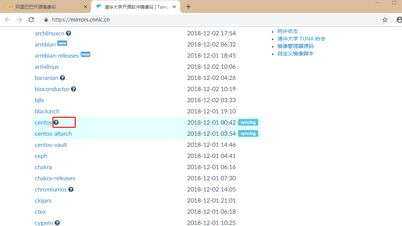This screenshot has height=226, width=402.
Task: Open the centos-altarch mirror link
Action: (x=53, y=134)
